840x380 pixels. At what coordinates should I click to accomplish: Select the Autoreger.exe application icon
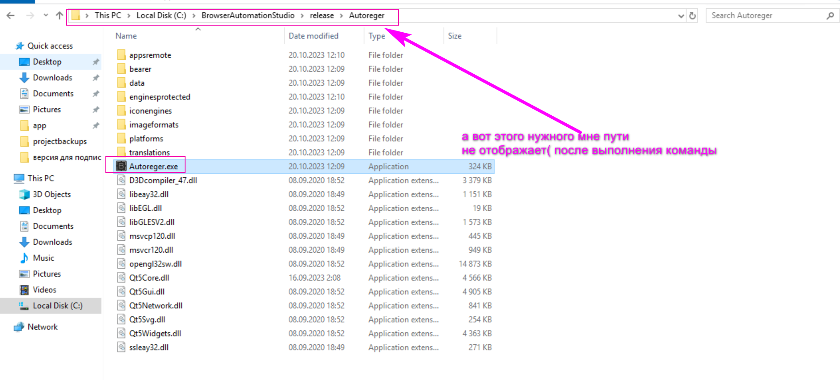121,166
